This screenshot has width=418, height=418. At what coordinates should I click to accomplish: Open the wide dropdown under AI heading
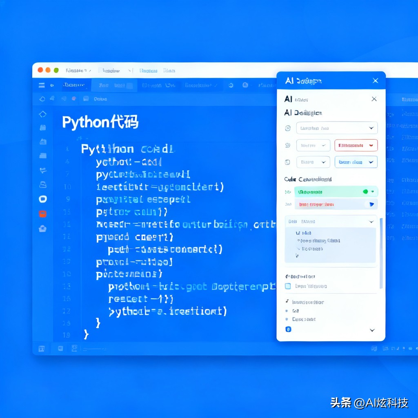coord(337,128)
